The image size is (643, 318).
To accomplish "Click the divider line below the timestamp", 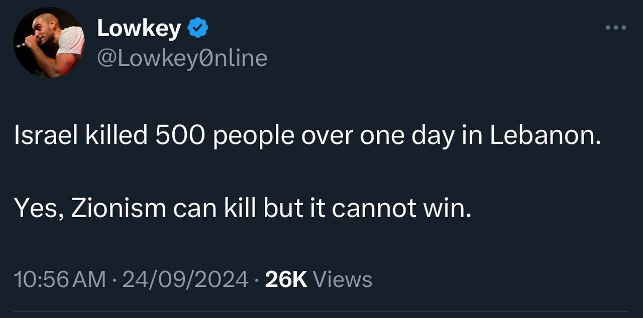I will coord(321,312).
